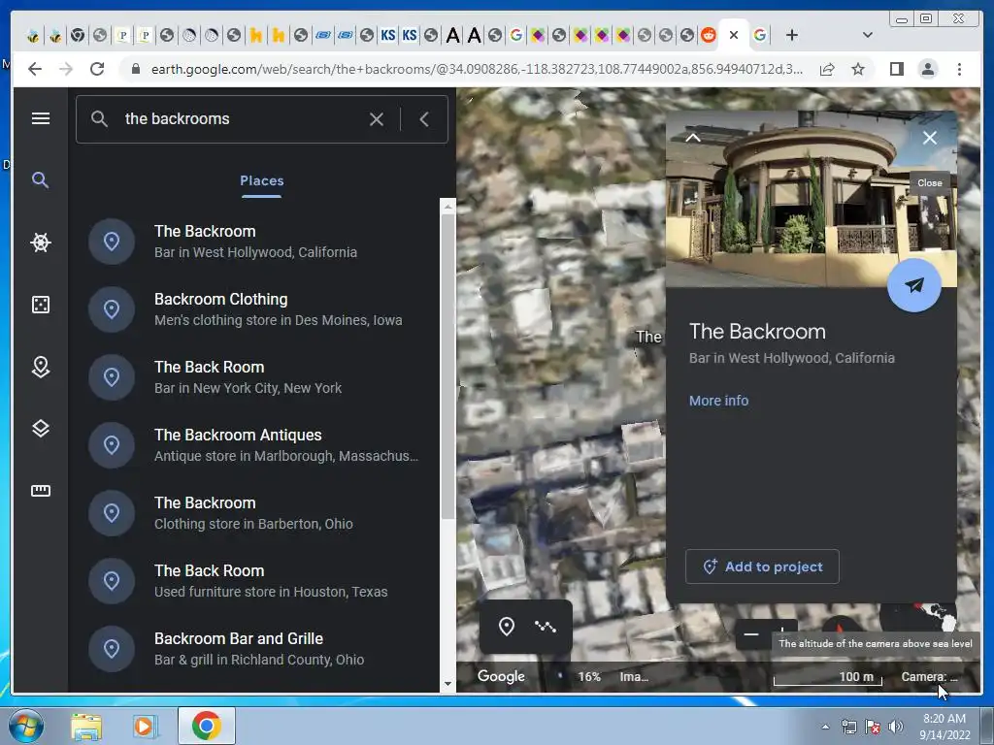
Task: Open The Backroom in West Hollywood result
Action: [x=258, y=242]
